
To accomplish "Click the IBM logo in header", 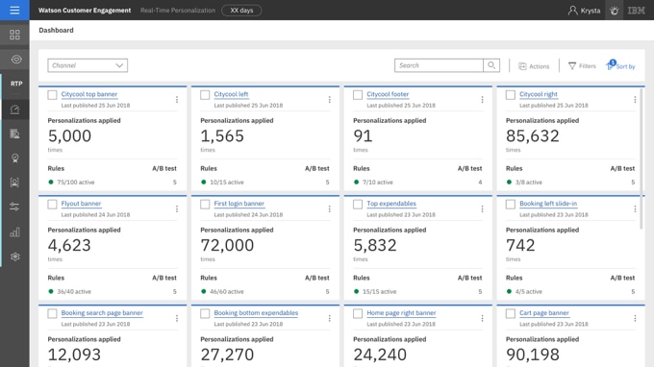I will tap(636, 11).
